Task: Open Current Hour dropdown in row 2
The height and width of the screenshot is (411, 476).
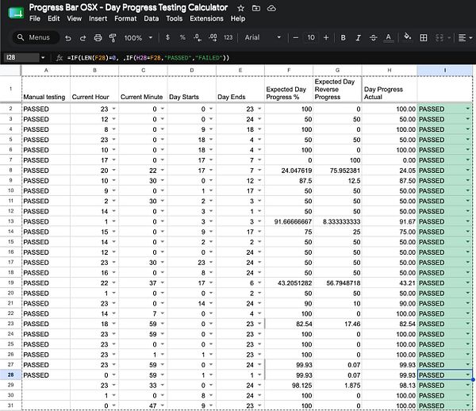Action: (x=113, y=109)
